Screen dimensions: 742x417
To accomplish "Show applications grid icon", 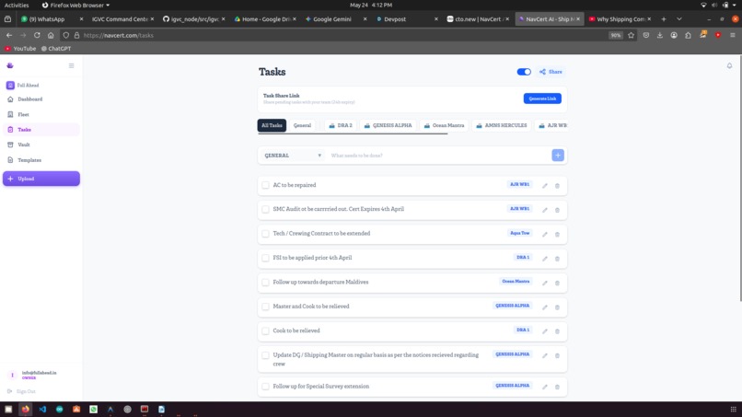I will click(733, 409).
